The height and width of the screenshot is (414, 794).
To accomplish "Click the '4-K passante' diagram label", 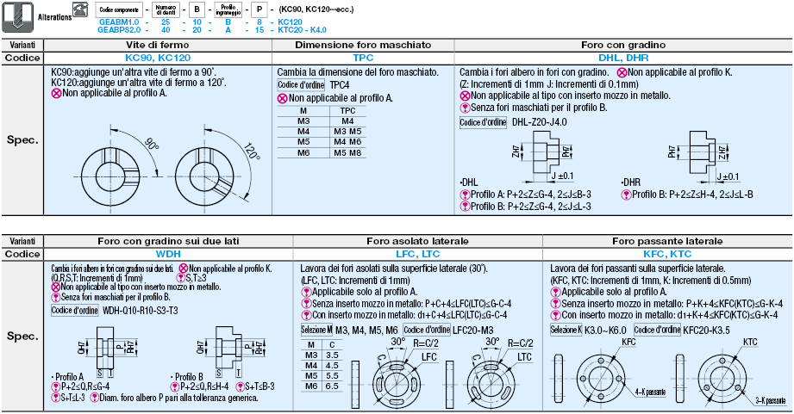I will tap(651, 392).
